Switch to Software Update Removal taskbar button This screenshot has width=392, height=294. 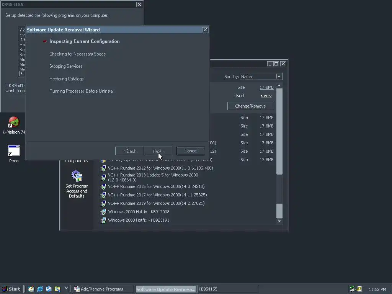(166, 289)
